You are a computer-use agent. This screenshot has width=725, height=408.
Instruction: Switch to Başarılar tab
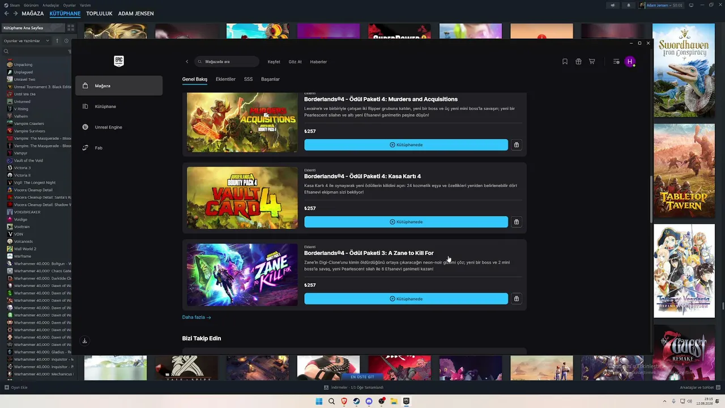270,79
